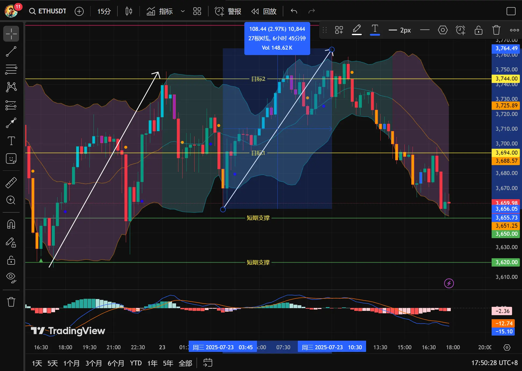
Task: Select the Text tool in left sidebar
Action: (11, 141)
